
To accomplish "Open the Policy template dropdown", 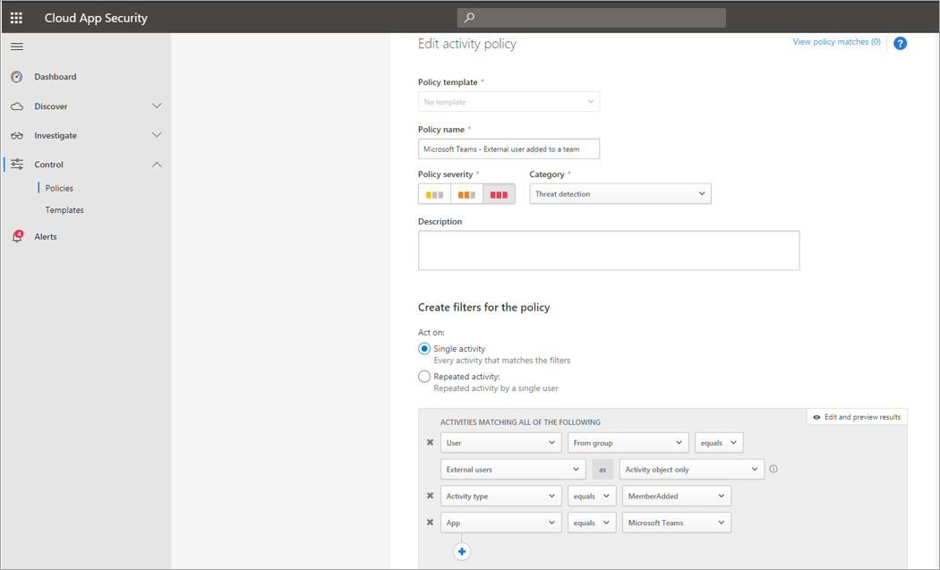I will pos(508,101).
